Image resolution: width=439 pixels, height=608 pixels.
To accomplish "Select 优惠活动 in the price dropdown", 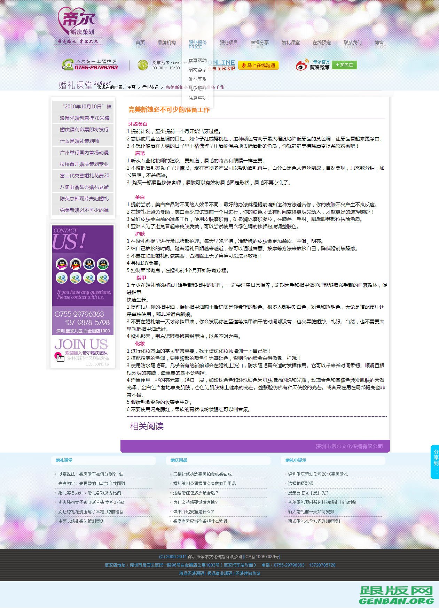I will pyautogui.click(x=197, y=60).
